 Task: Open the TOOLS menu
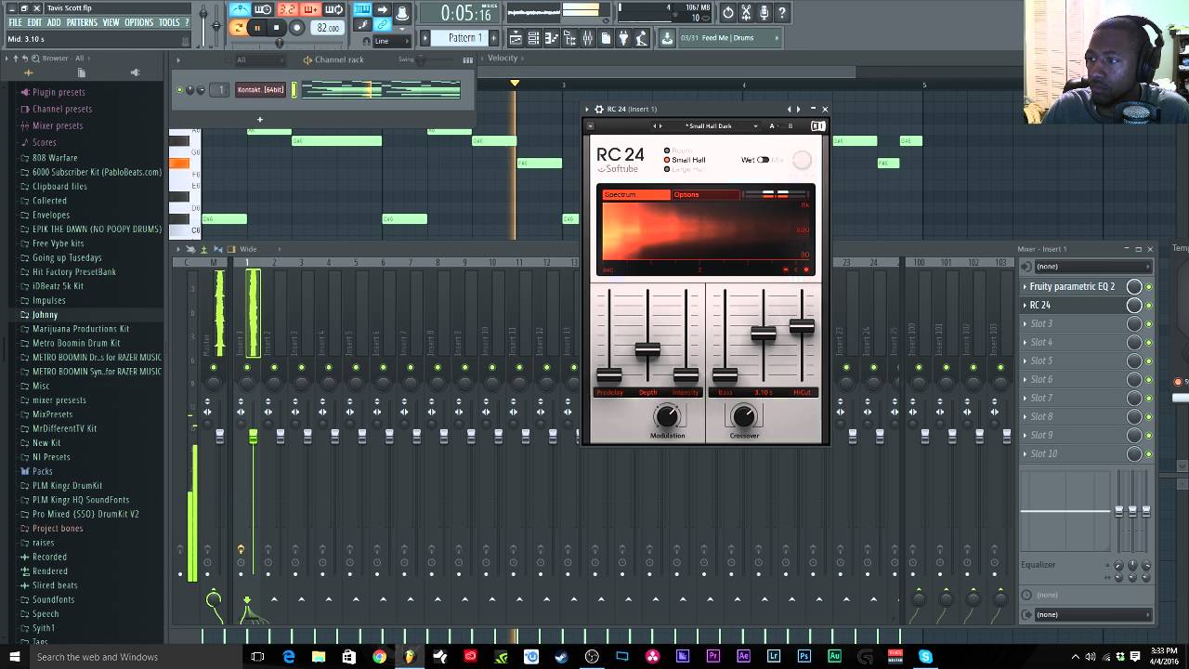click(169, 22)
